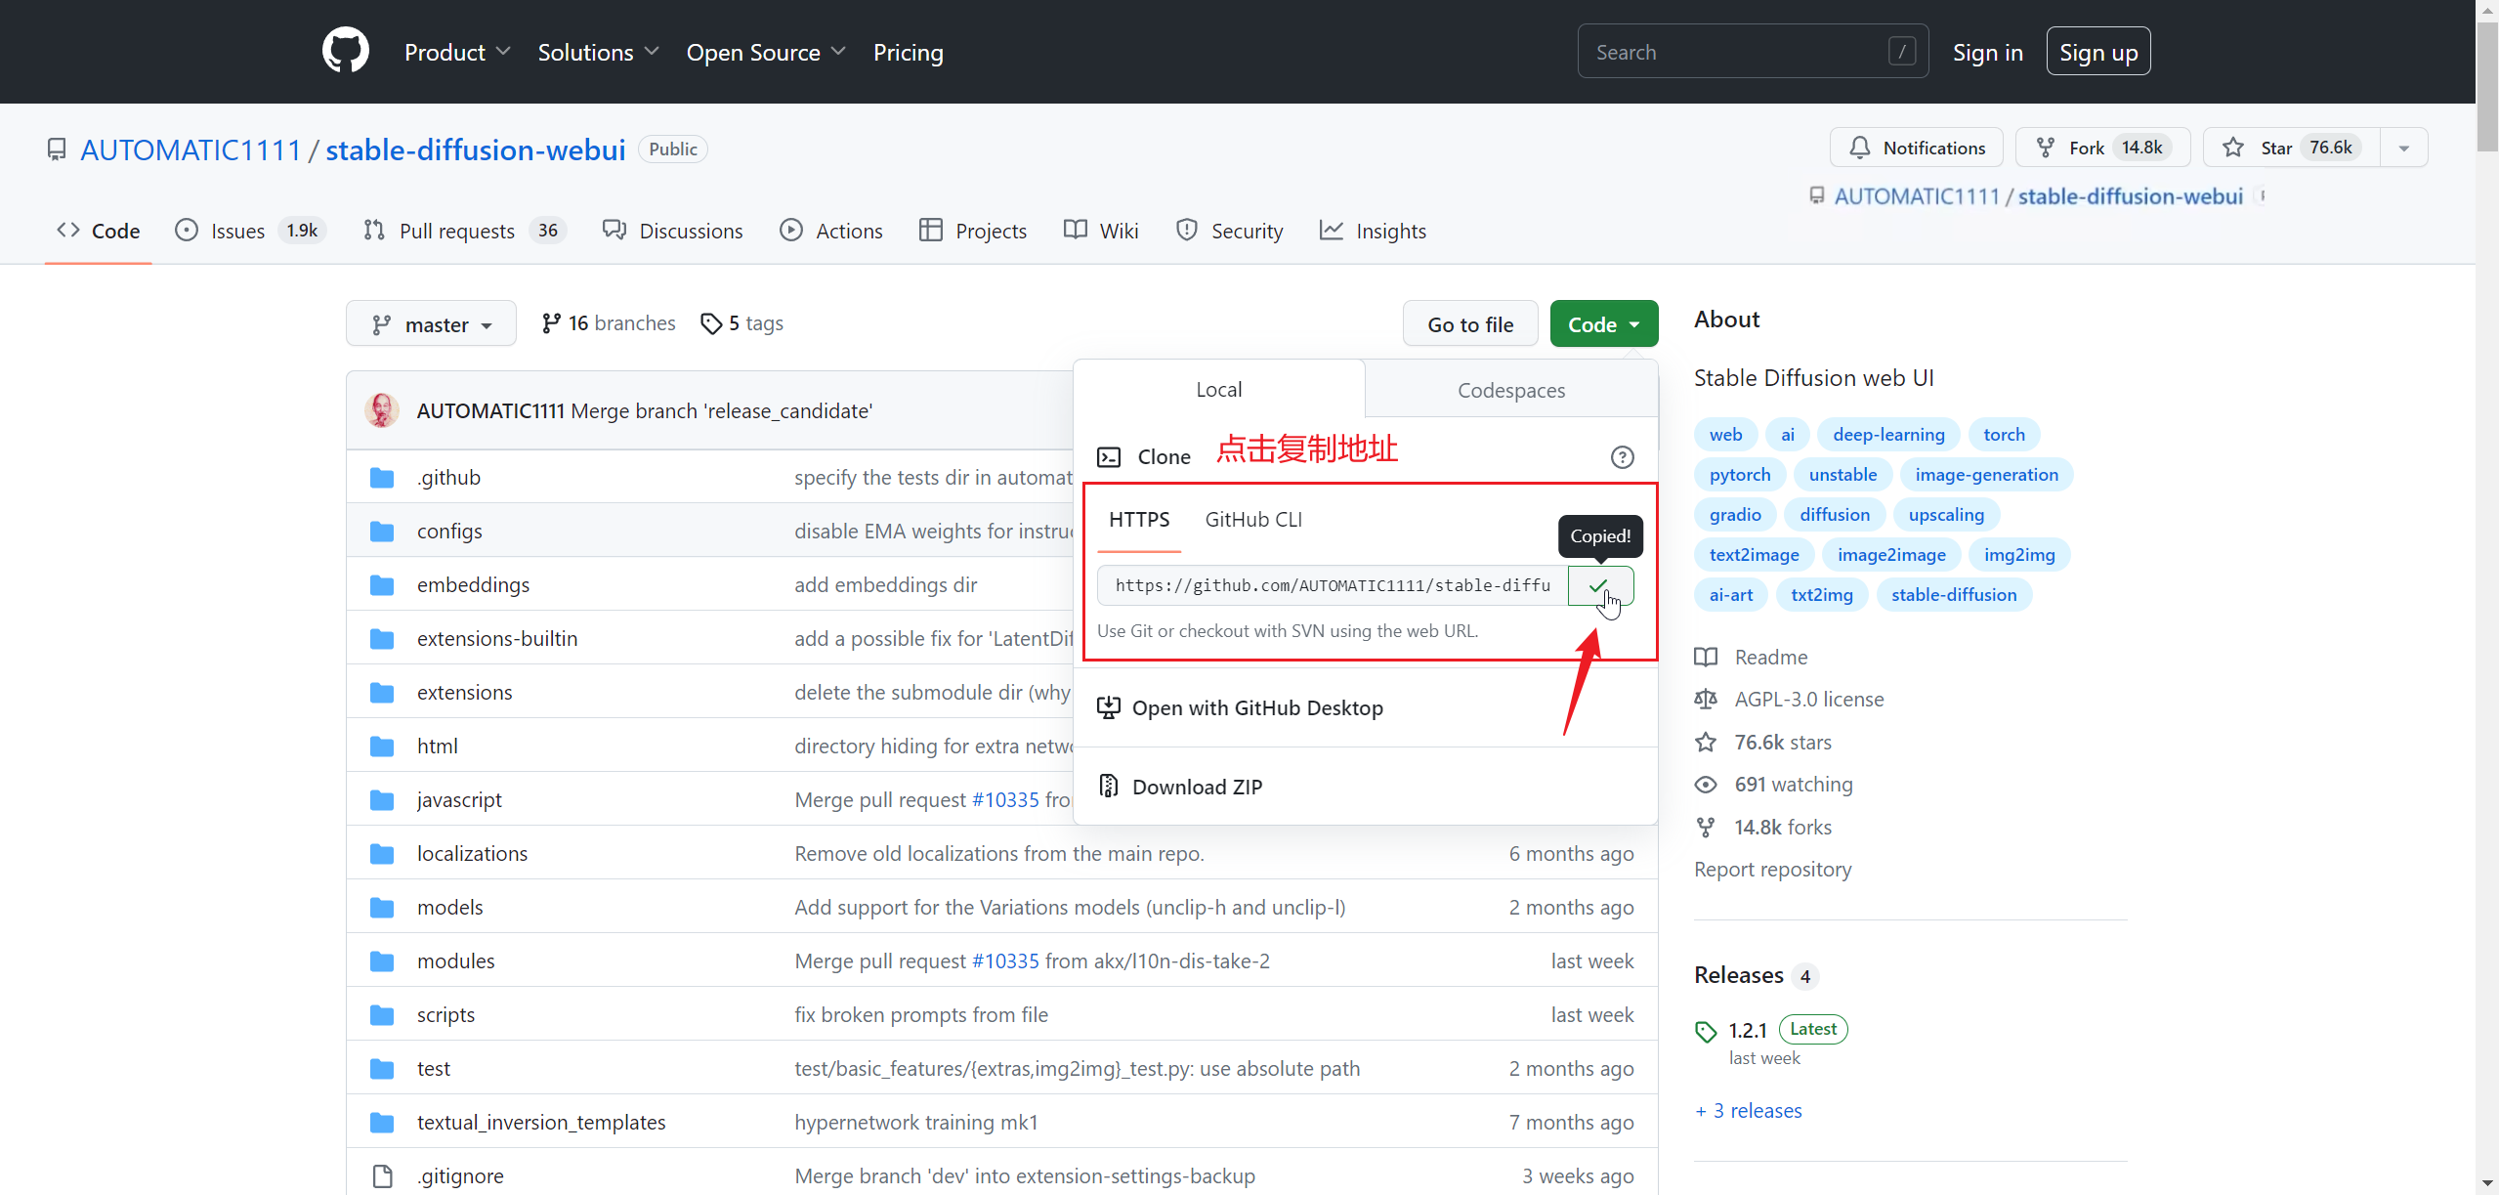
Task: Open the 16 branches link
Action: pos(609,323)
